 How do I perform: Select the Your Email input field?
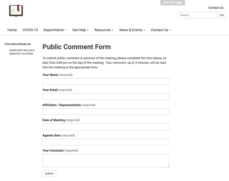click(x=106, y=96)
